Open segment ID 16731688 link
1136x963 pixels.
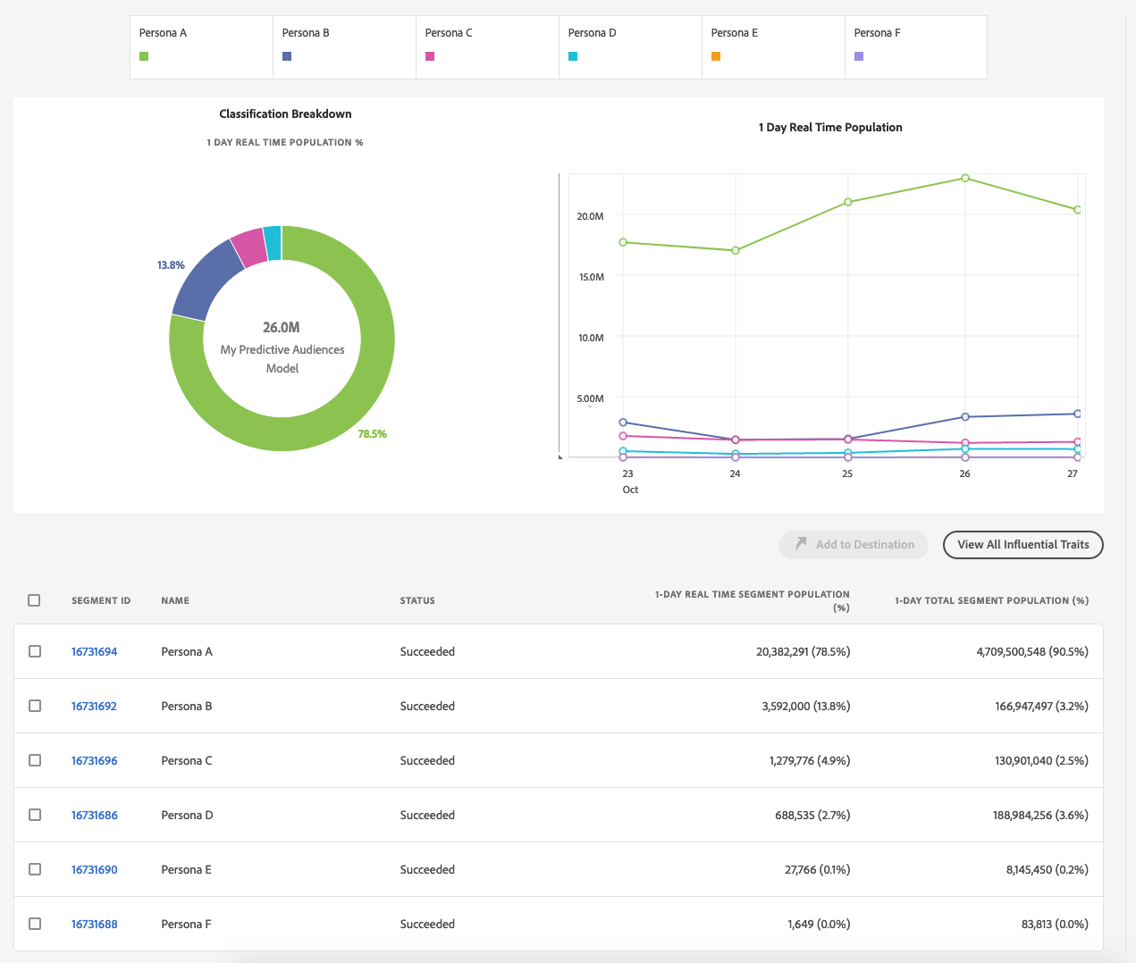[95, 924]
